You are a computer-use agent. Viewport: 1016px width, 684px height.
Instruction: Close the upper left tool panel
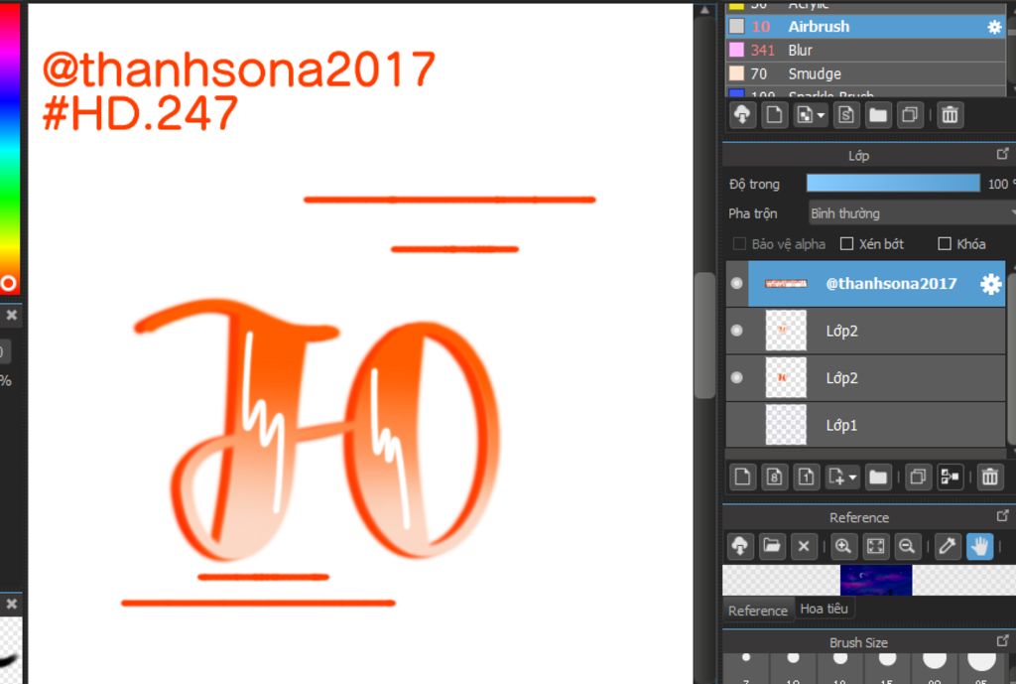coord(11,316)
